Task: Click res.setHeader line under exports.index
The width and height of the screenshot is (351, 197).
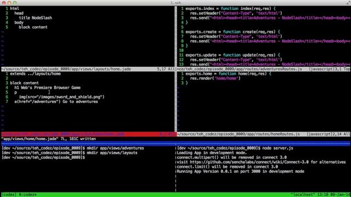Action: (236, 13)
